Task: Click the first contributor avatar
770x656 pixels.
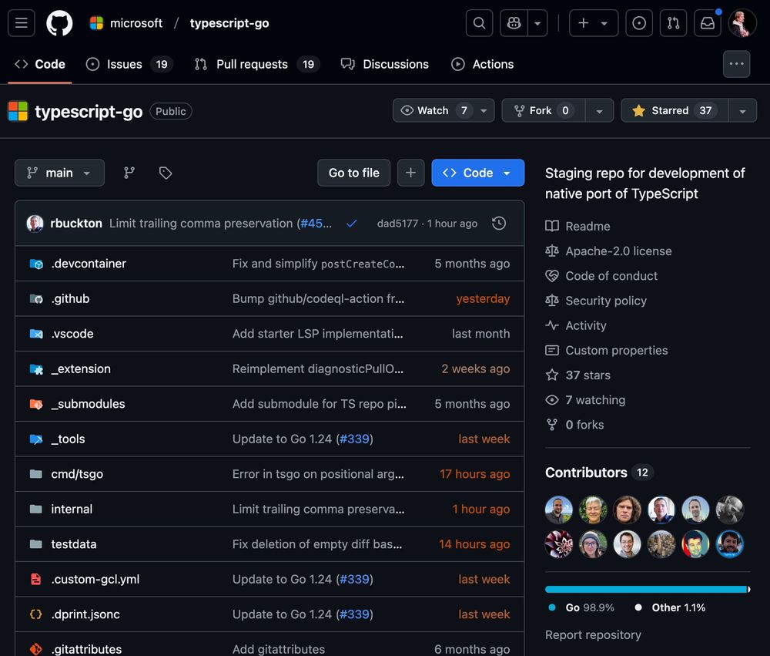Action: 559,510
